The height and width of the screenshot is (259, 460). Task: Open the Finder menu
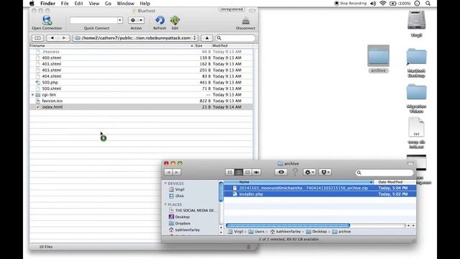pyautogui.click(x=48, y=4)
